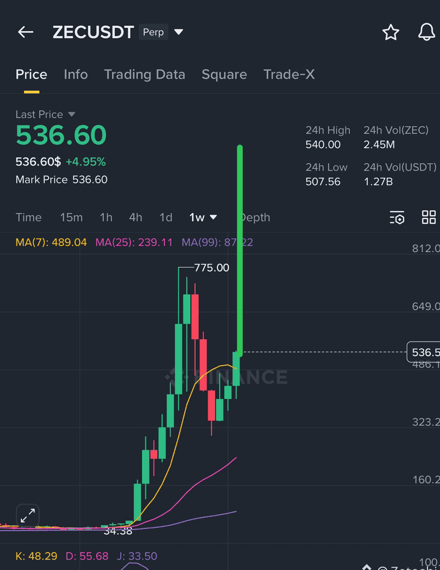The width and height of the screenshot is (440, 570).
Task: Go back using the left arrow
Action: tap(26, 32)
